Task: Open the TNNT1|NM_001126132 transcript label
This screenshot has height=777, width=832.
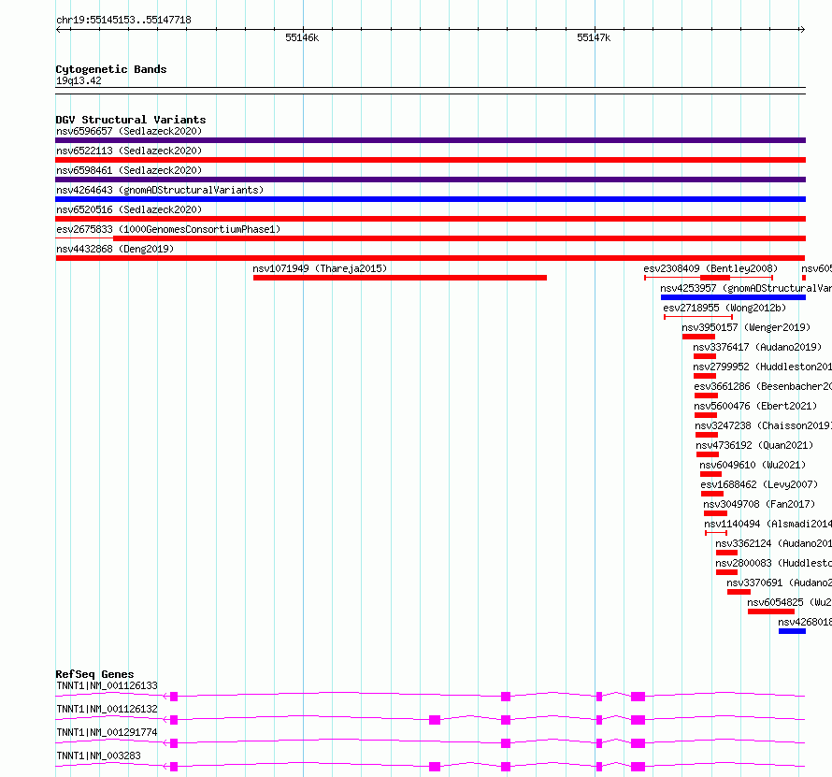Action: [x=107, y=709]
